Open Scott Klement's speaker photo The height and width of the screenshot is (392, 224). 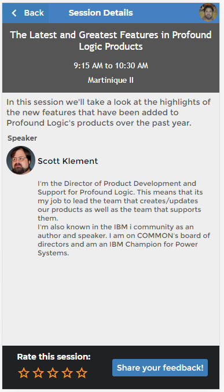[x=21, y=160]
